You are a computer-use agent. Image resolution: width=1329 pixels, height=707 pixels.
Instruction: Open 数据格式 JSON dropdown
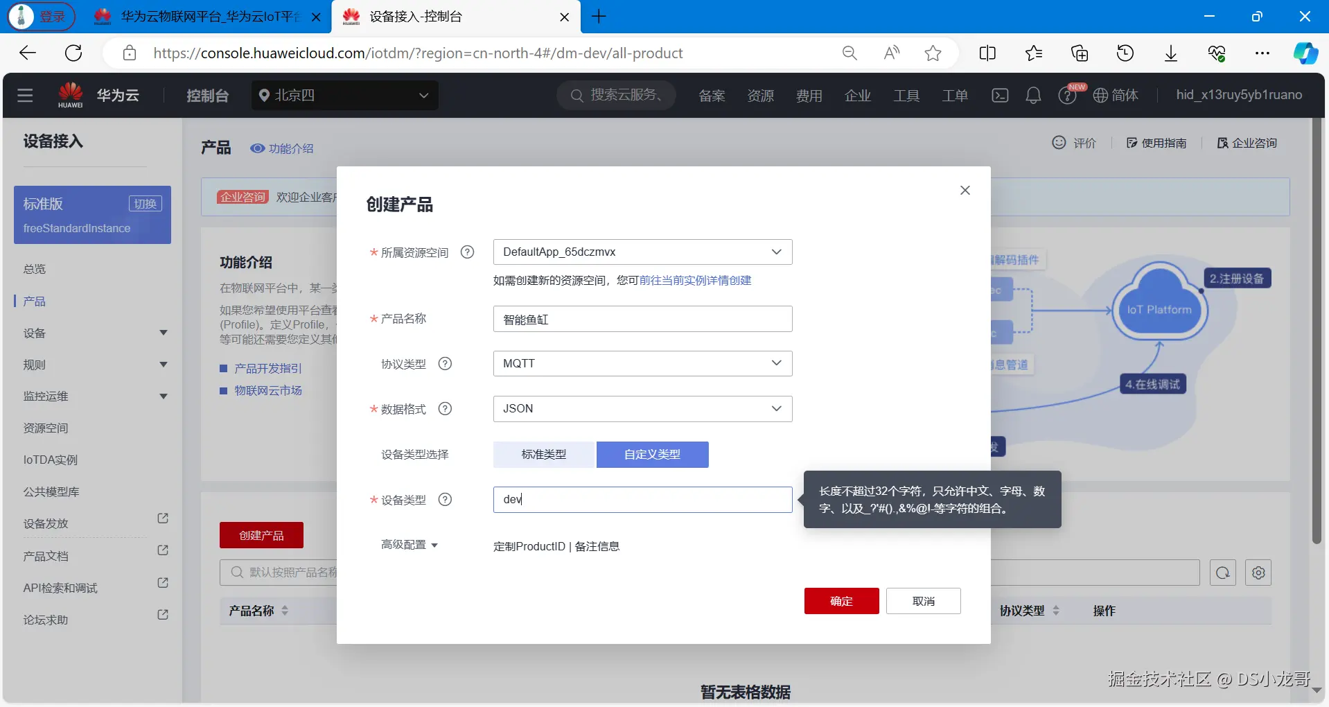[x=642, y=409]
